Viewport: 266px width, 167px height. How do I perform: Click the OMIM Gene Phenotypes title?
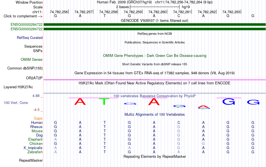[155, 56]
